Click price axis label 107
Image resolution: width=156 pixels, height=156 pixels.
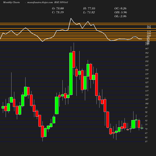147,99
